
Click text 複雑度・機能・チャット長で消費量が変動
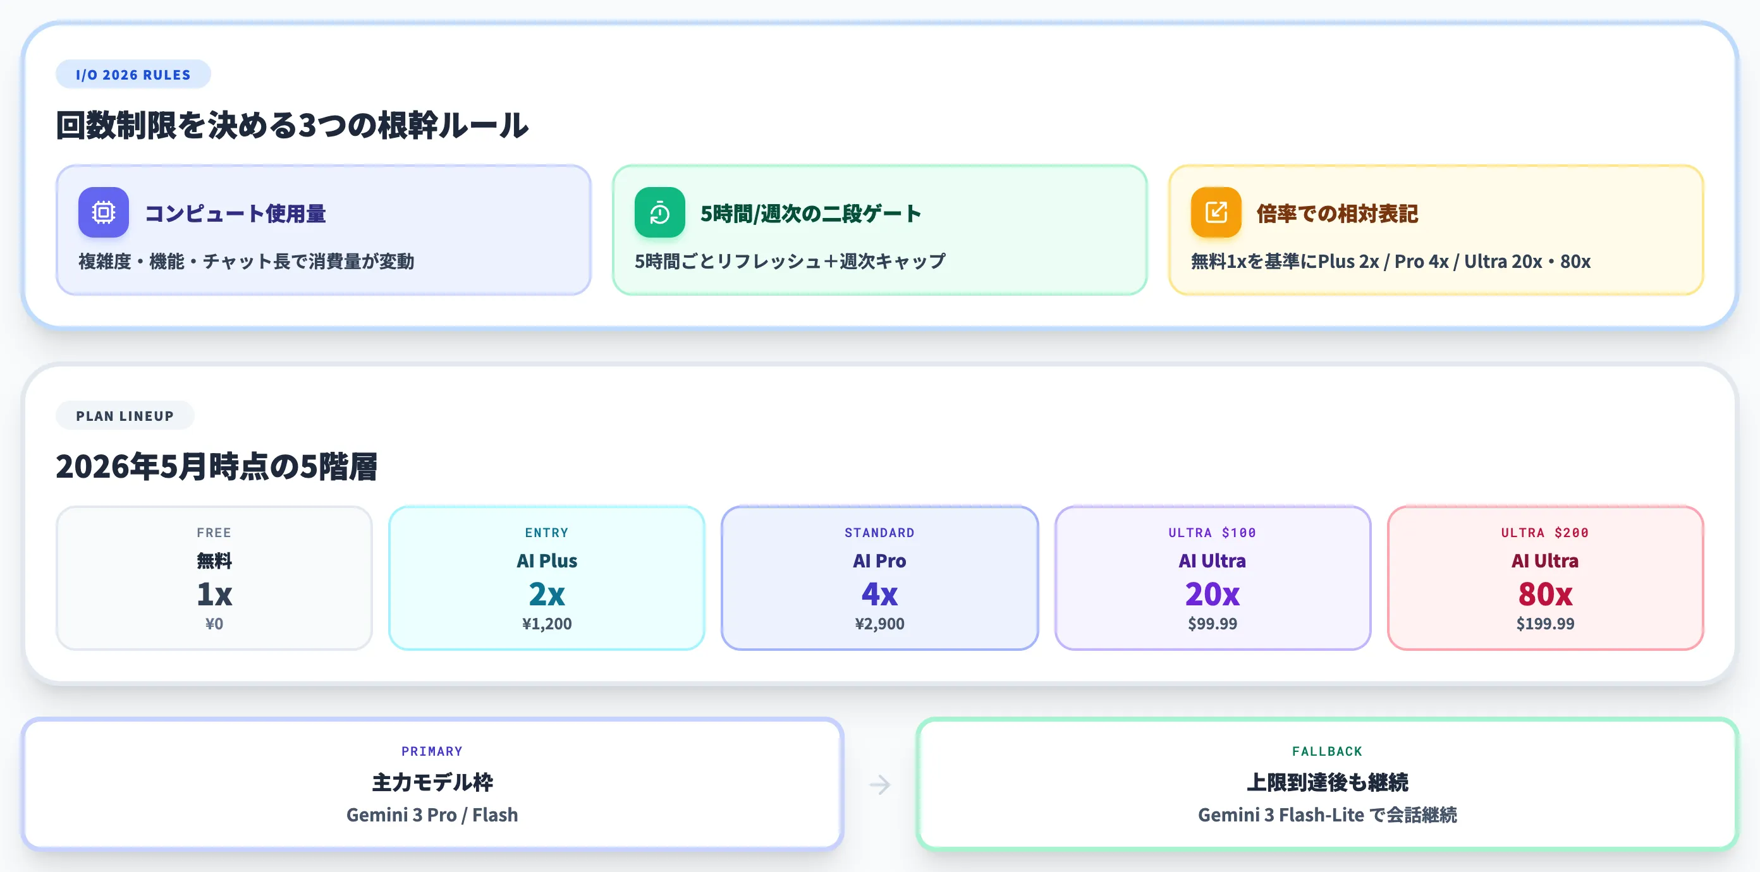(246, 262)
